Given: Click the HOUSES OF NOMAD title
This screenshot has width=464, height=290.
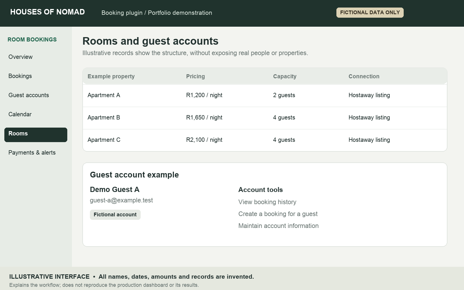Looking at the screenshot, I should (48, 12).
